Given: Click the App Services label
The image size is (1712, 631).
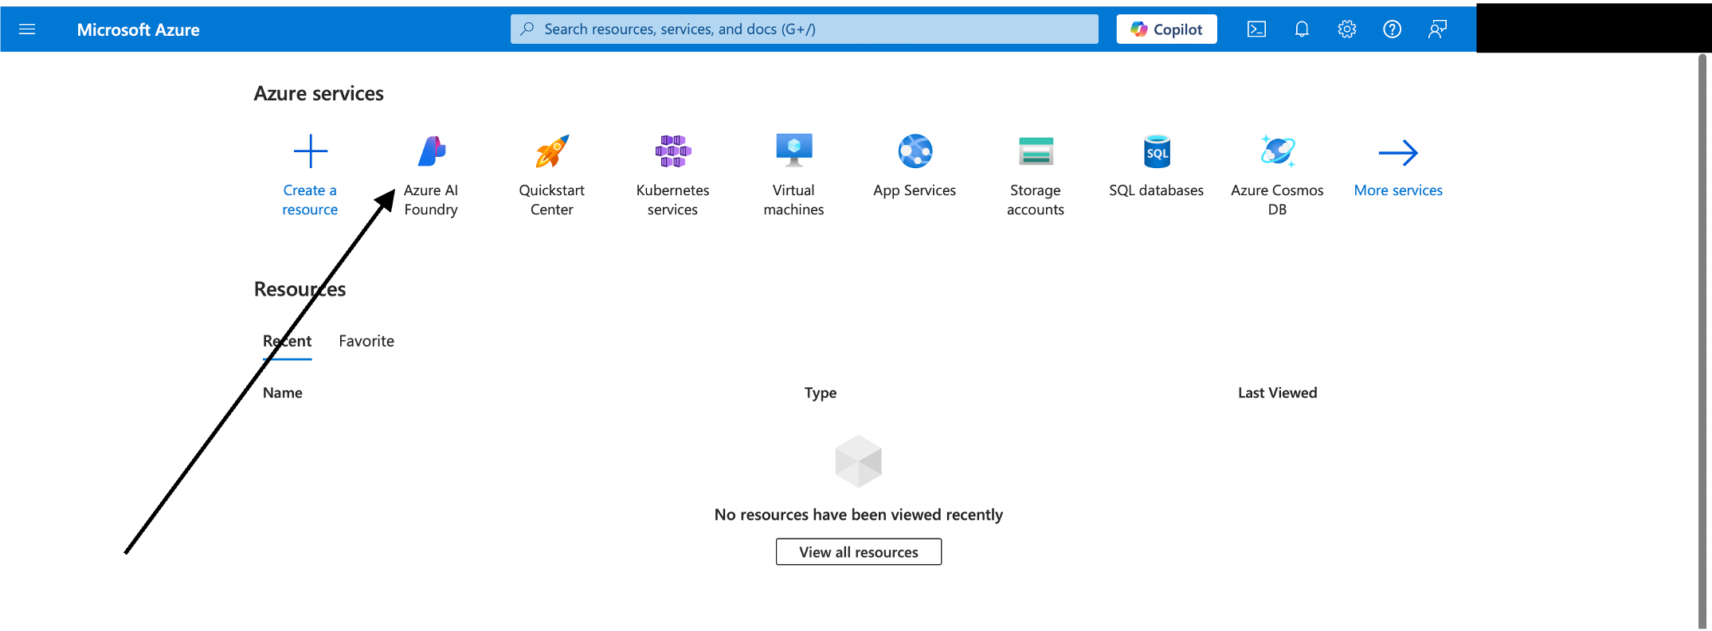Looking at the screenshot, I should click(915, 190).
